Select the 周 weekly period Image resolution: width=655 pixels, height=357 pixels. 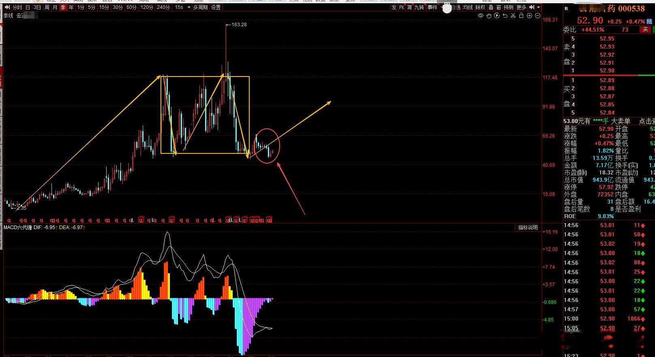tap(47, 7)
